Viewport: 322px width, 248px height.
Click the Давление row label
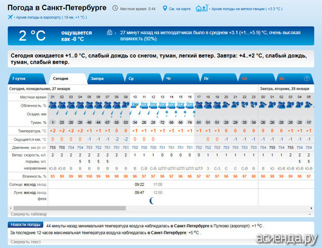[x=29, y=148]
